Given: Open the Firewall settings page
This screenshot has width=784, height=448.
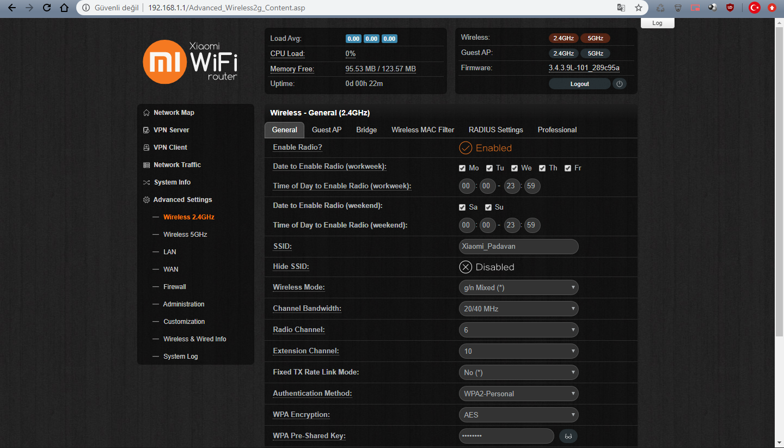Looking at the screenshot, I should click(175, 287).
